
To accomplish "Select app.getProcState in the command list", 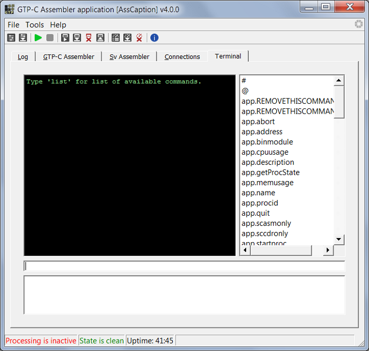I will coord(288,173).
